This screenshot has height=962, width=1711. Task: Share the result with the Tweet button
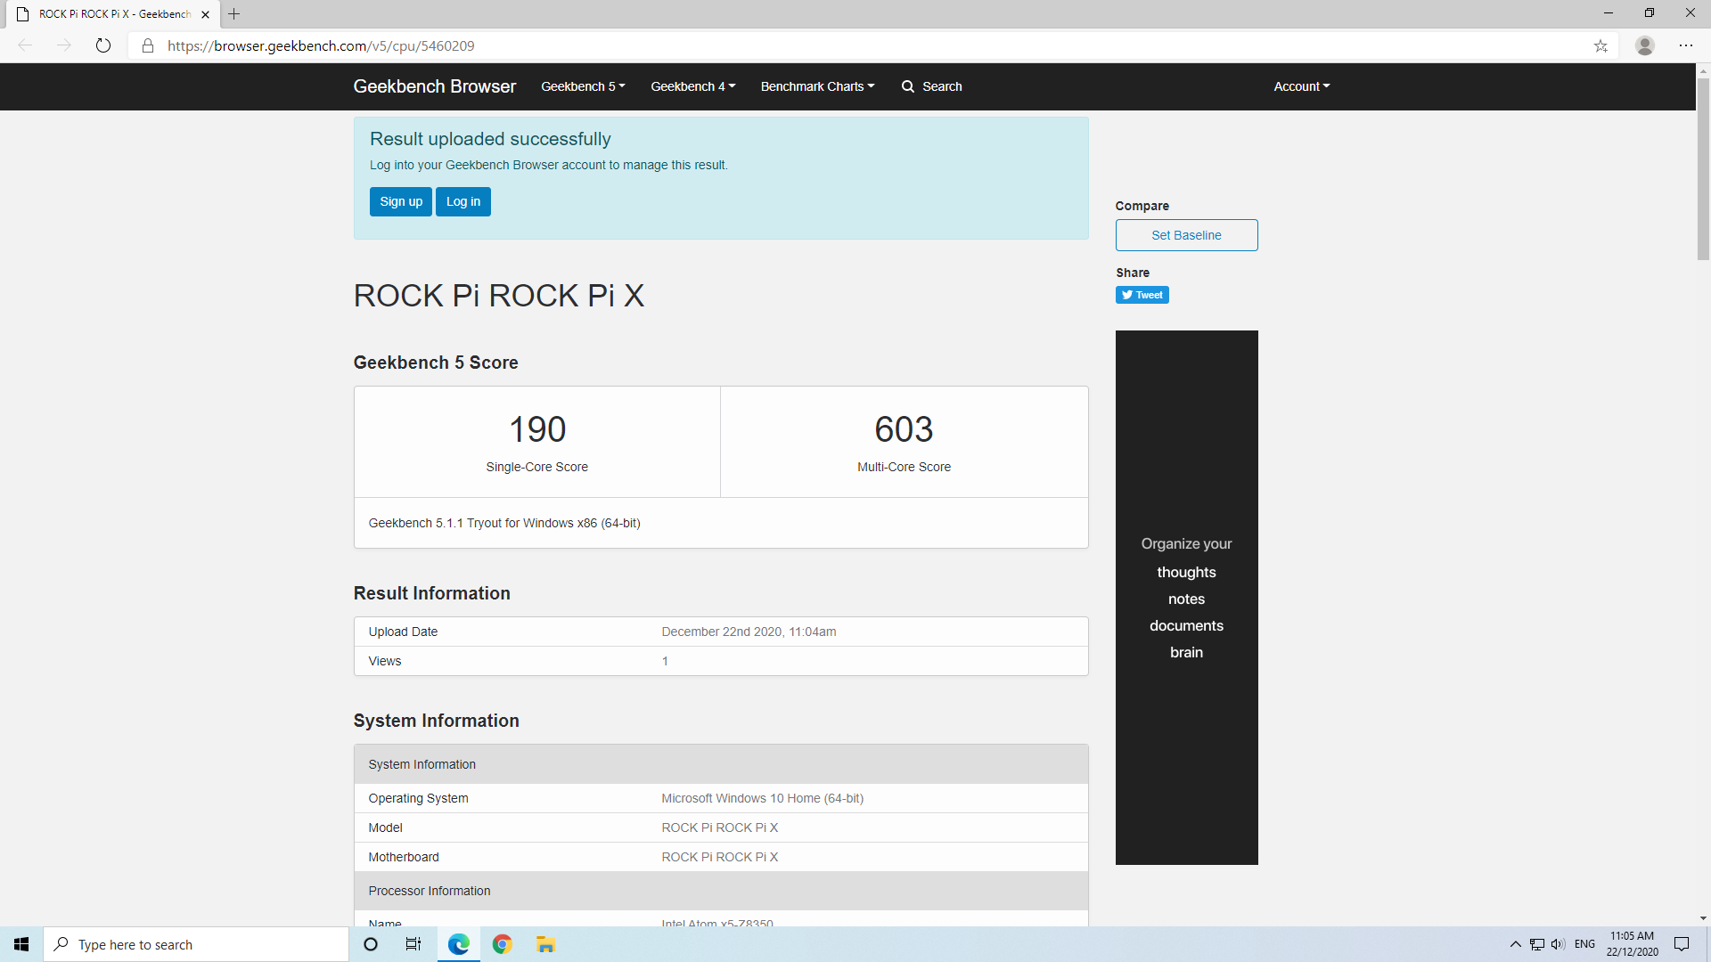point(1142,295)
